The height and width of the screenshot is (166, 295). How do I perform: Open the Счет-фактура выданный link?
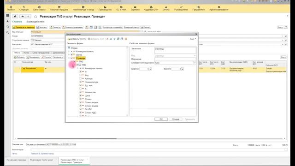(x=51, y=144)
